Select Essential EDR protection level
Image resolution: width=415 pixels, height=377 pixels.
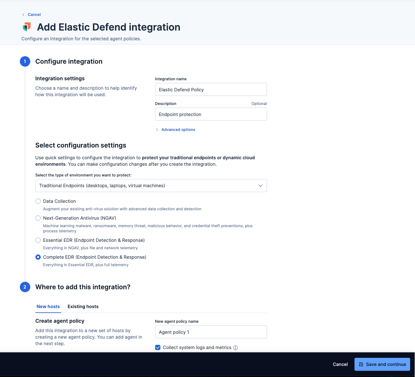pos(38,240)
